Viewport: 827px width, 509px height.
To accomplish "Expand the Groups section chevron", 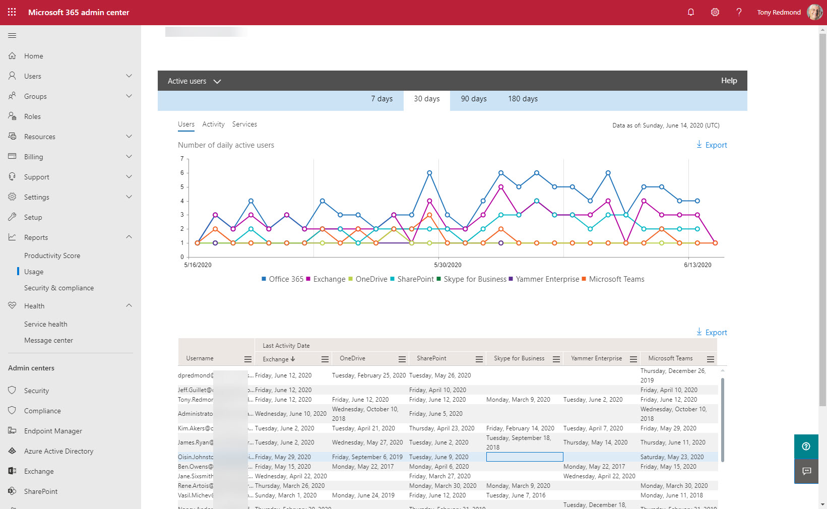I will [129, 96].
